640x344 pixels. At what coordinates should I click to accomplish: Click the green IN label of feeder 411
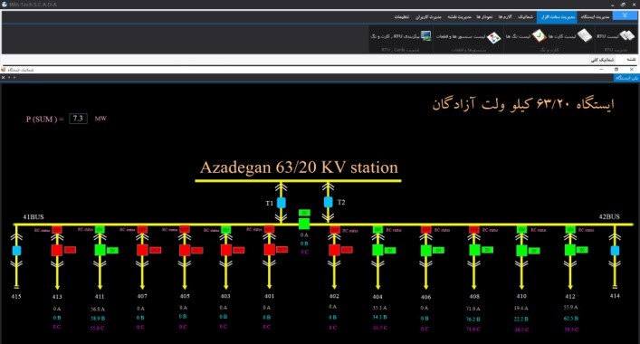tap(112, 250)
